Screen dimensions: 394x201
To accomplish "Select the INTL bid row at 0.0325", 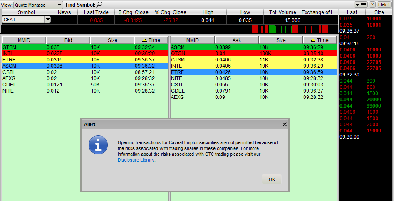I will (x=85, y=54).
